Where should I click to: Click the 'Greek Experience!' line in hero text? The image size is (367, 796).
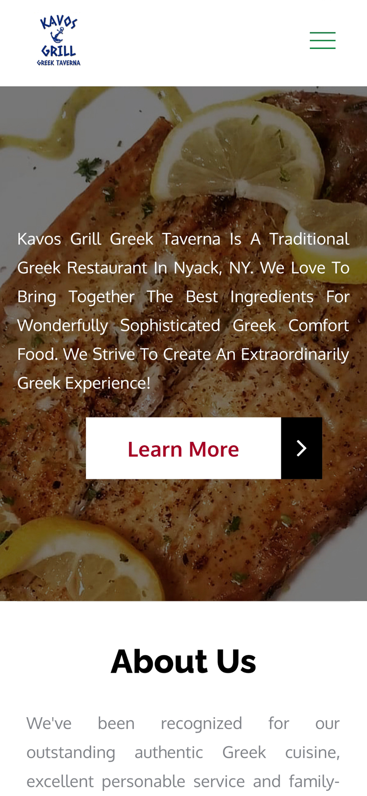coord(84,383)
